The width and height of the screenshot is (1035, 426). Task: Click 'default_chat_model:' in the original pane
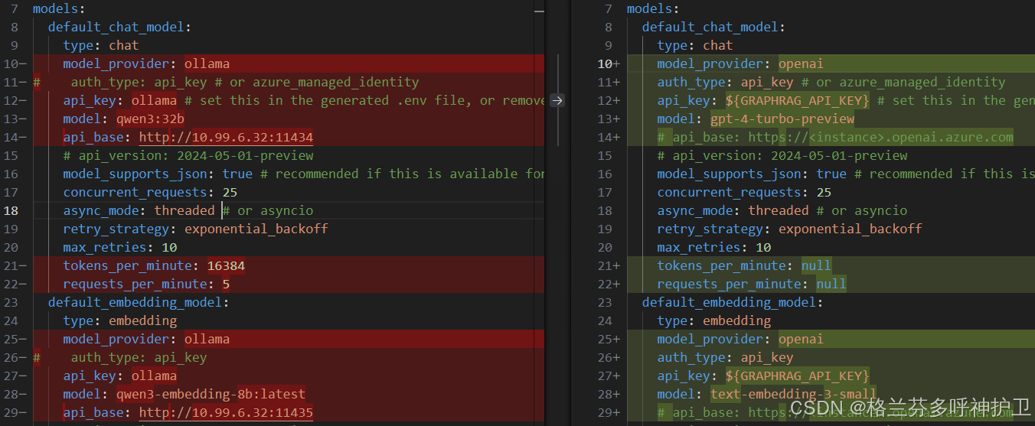[120, 27]
